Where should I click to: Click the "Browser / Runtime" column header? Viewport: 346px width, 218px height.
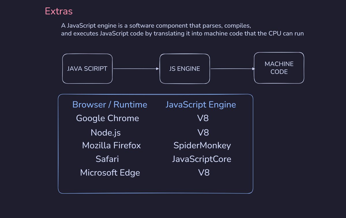click(x=110, y=104)
